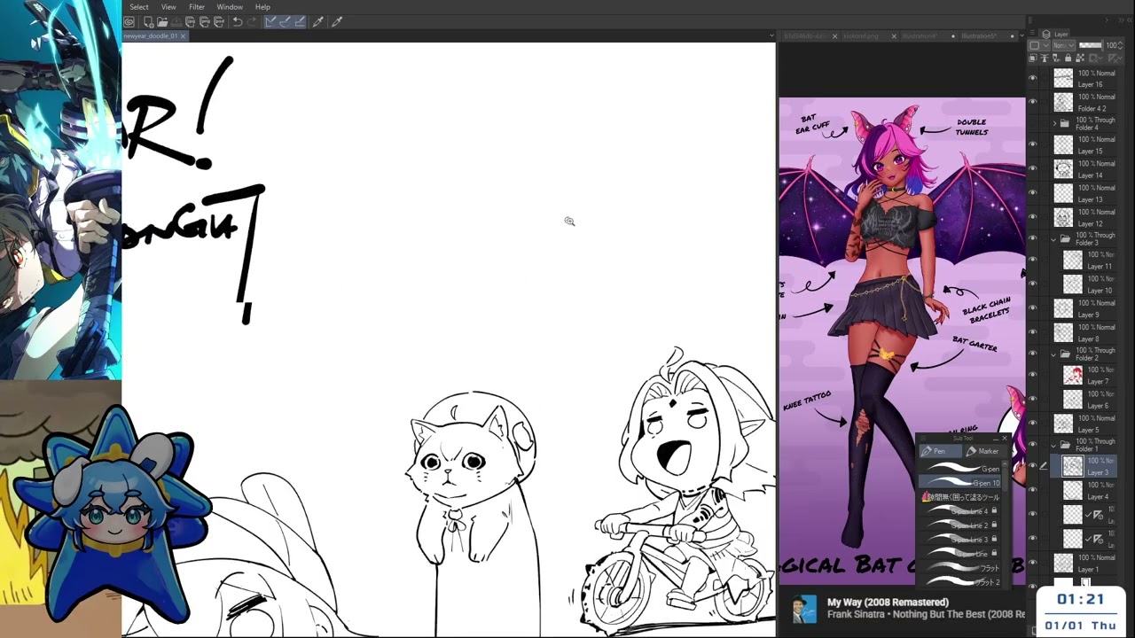This screenshot has height=638, width=1135.
Task: Collapse Folder 2 in layer list
Action: [1053, 354]
